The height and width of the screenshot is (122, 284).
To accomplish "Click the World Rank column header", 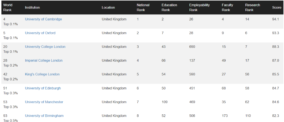I will 8,7.
